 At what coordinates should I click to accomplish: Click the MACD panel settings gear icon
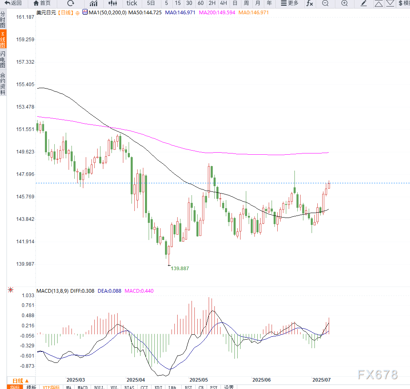click(x=10, y=290)
